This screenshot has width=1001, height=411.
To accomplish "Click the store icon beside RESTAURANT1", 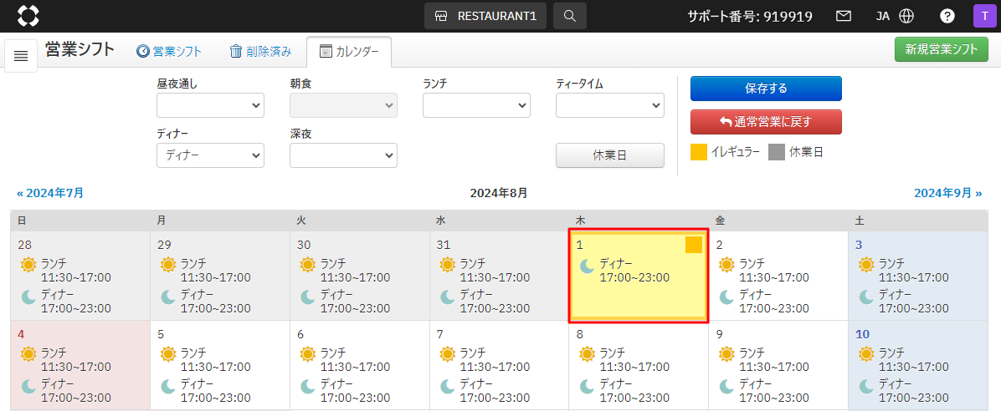I will [441, 16].
